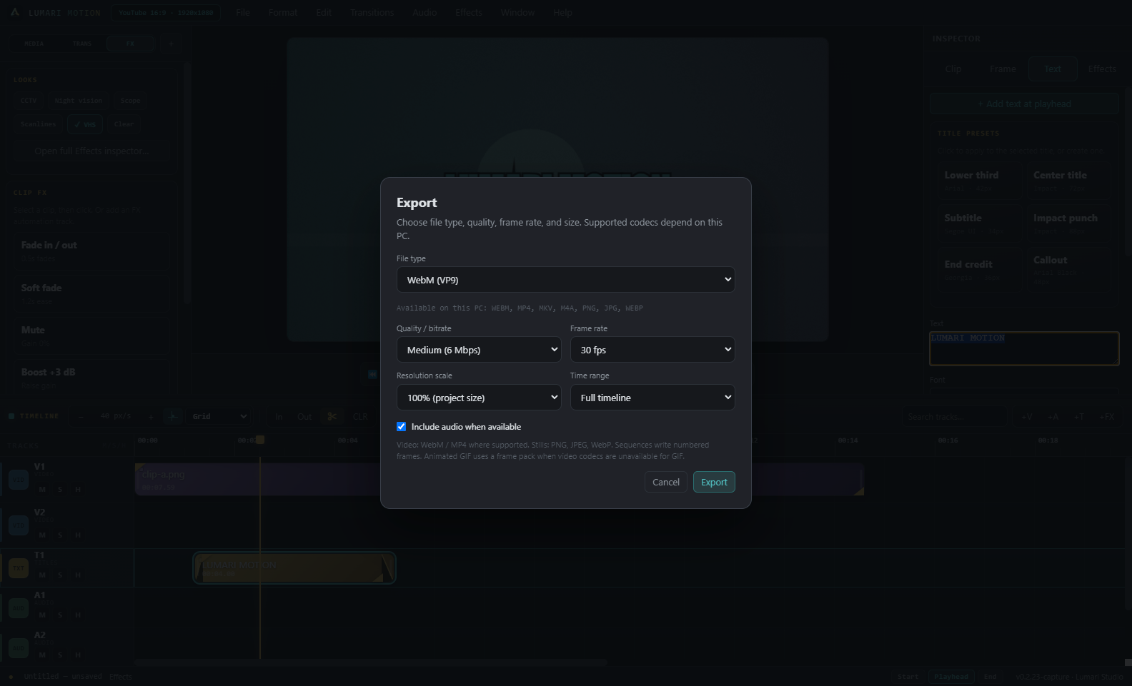Image resolution: width=1132 pixels, height=686 pixels.
Task: Open the Audio menu
Action: (424, 13)
